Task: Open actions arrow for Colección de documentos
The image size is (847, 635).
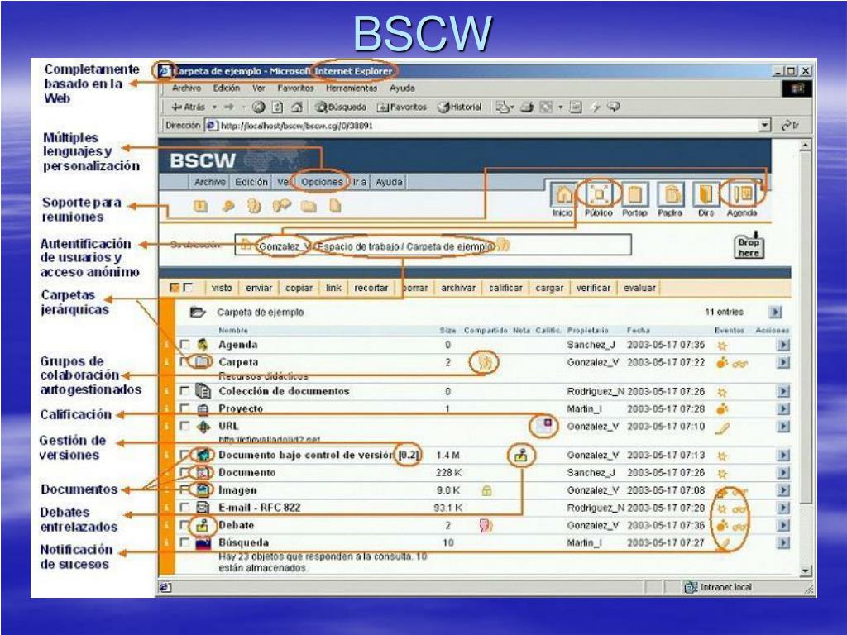Action: (783, 391)
